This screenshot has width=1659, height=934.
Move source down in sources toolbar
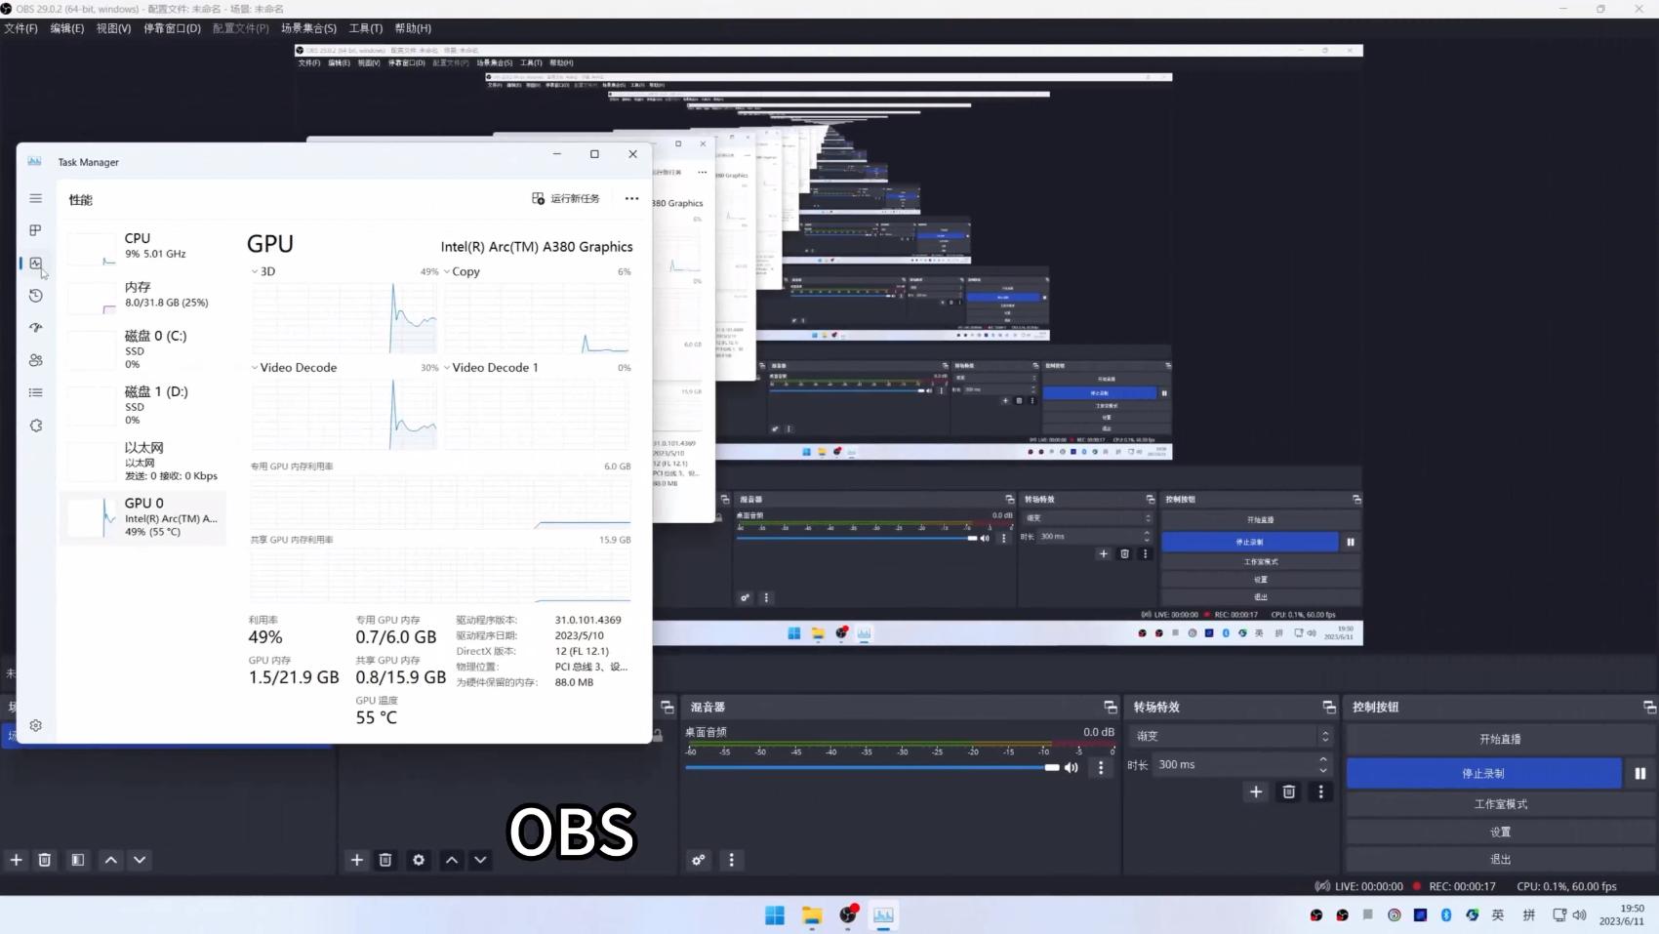pyautogui.click(x=480, y=860)
